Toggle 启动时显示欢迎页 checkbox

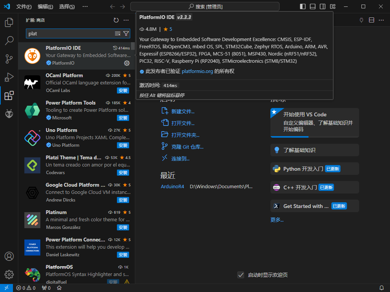click(x=241, y=275)
